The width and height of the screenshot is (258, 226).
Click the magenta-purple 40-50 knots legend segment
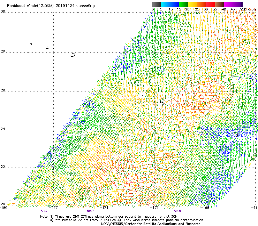[x=232, y=4]
